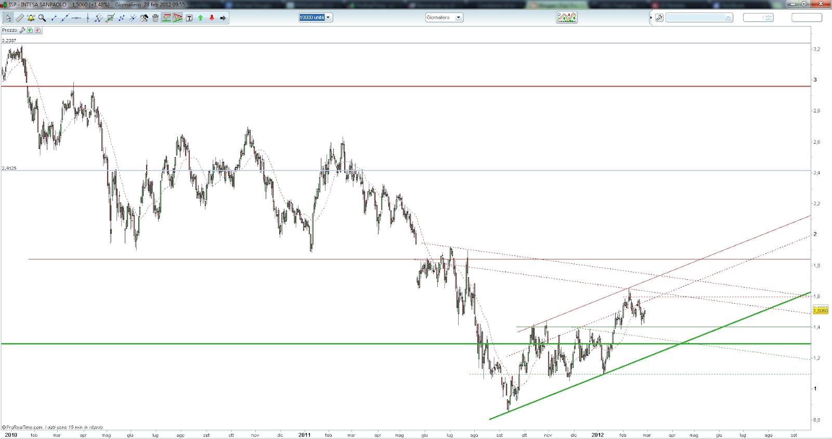Click the wrench icon beside the empty dropdown
The image size is (832, 439).
click(659, 18)
